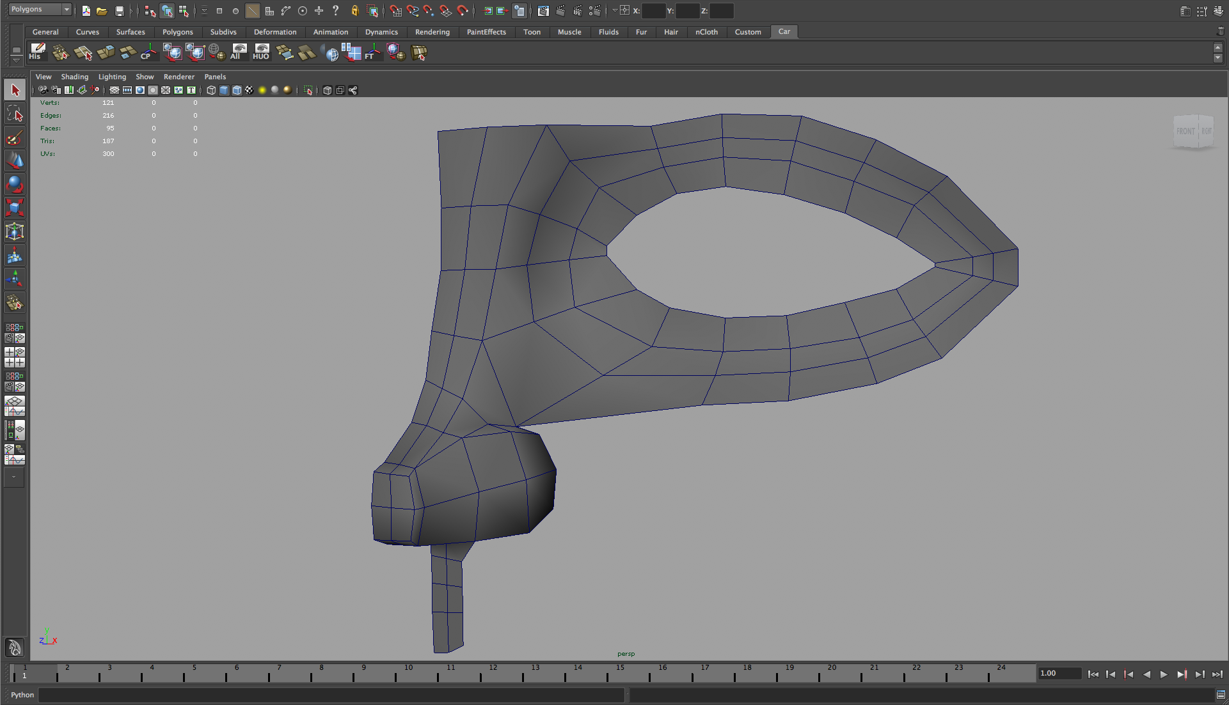Viewport: 1229px width, 705px height.
Task: Select the Rotate tool
Action: [x=14, y=185]
